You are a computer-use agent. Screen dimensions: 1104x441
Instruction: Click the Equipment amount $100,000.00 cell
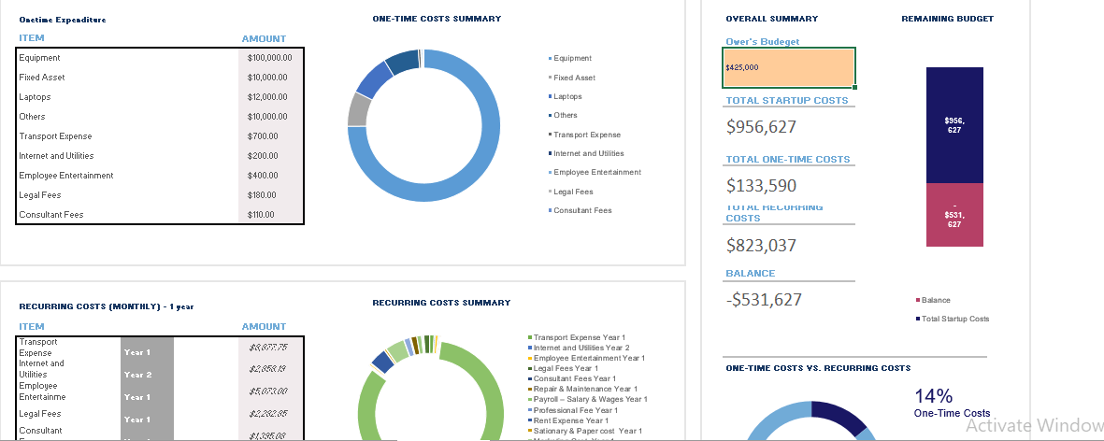click(270, 58)
